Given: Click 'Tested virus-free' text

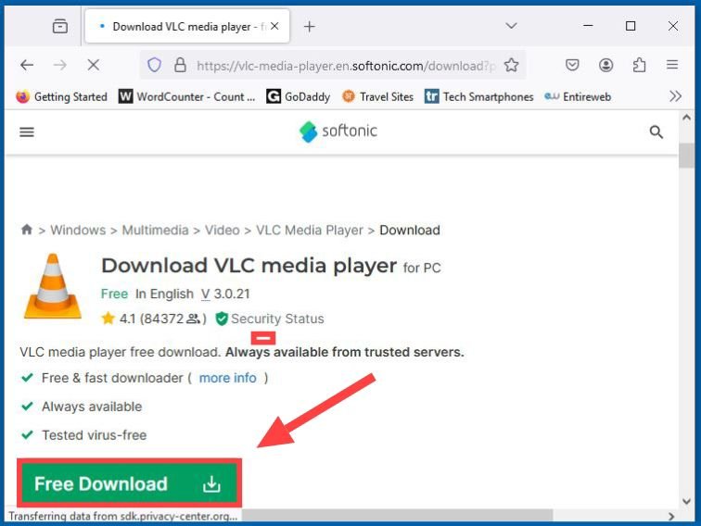Looking at the screenshot, I should (95, 435).
